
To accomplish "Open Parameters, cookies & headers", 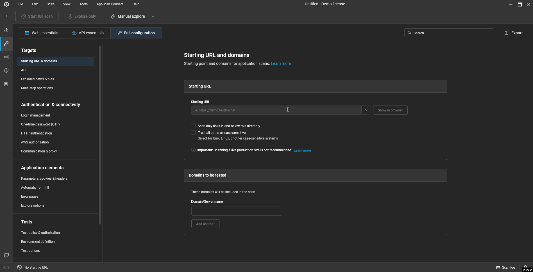I will point(44,179).
